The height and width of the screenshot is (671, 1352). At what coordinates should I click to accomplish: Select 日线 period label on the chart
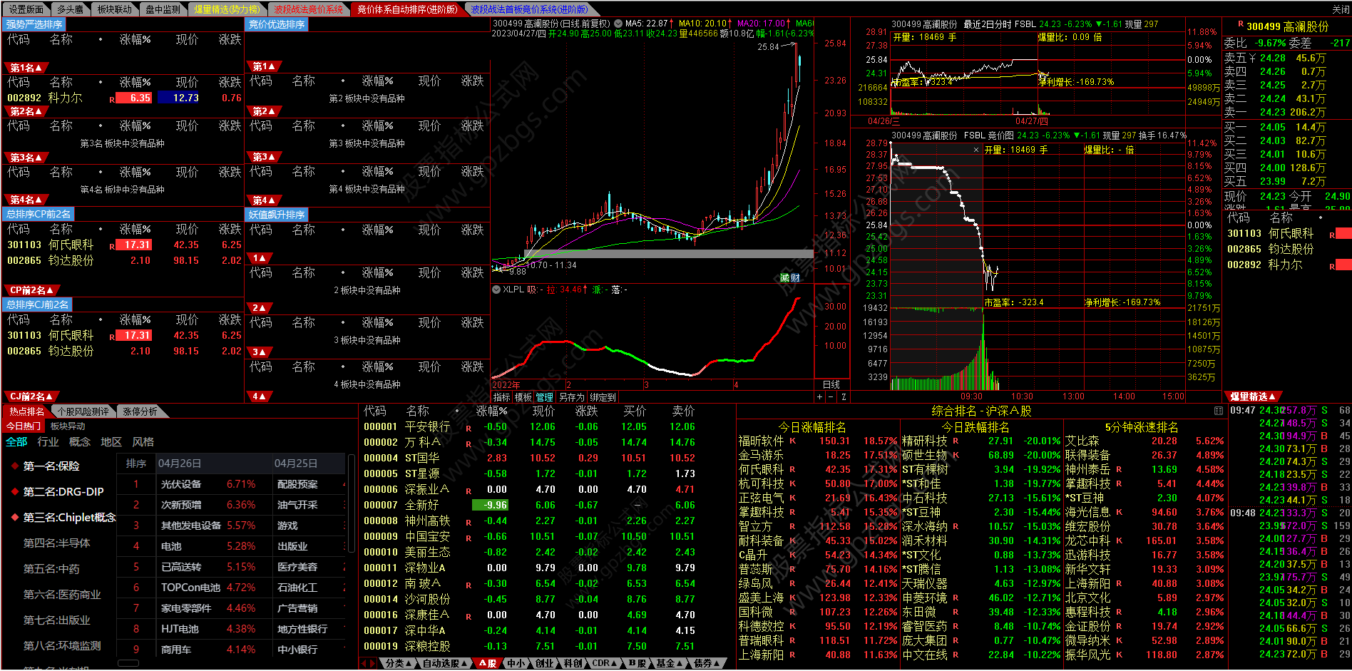coord(831,384)
